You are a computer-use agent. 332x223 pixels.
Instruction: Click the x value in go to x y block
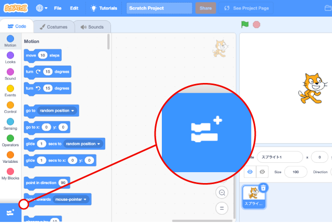pyautogui.click(x=46, y=127)
